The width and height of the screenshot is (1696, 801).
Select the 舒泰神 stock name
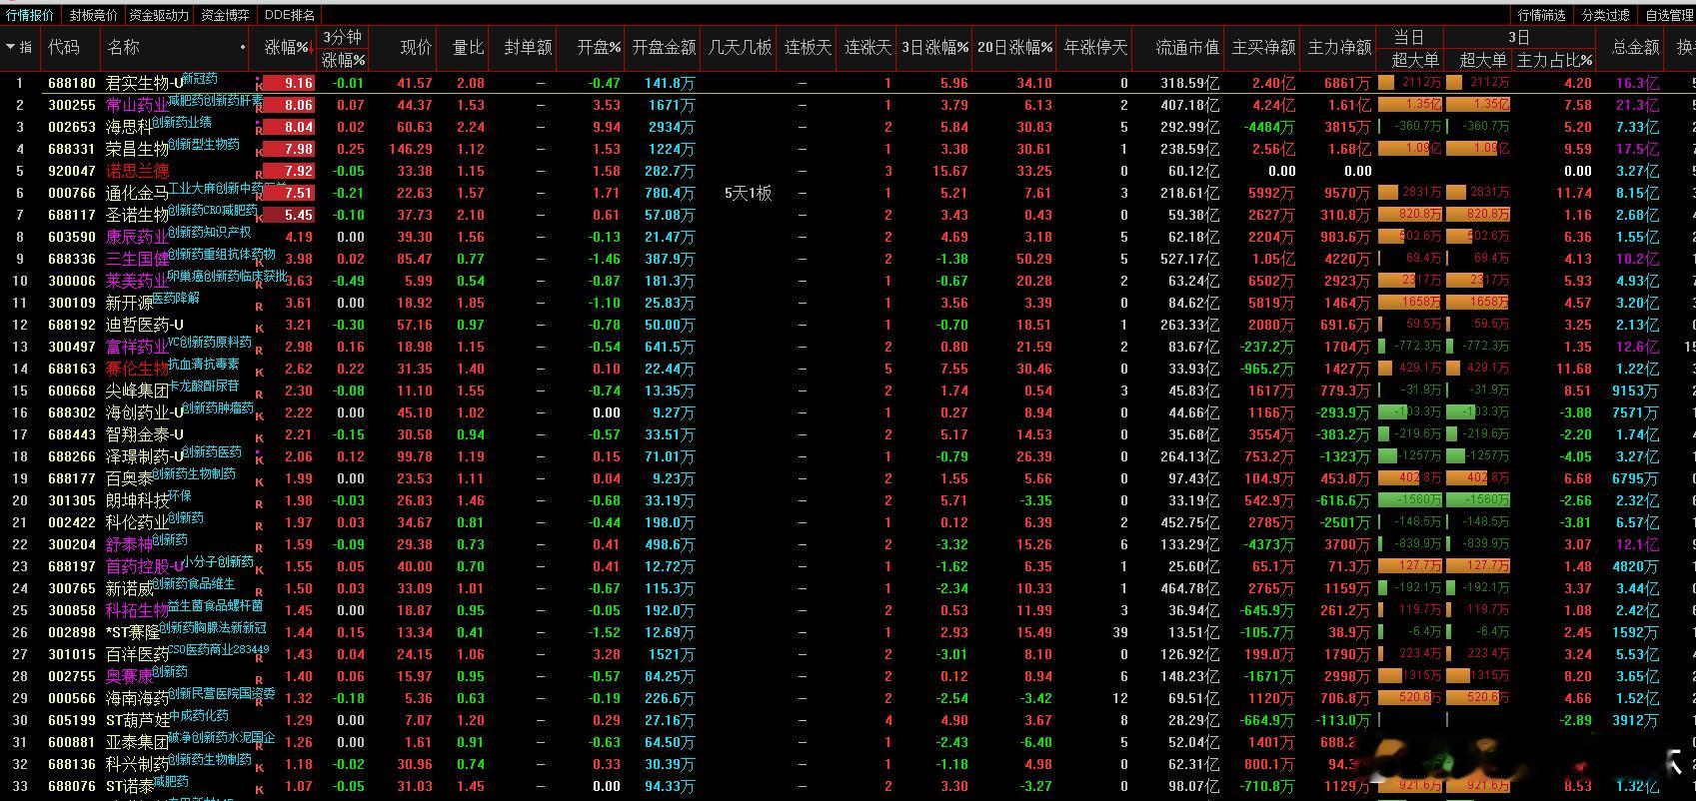click(x=130, y=544)
